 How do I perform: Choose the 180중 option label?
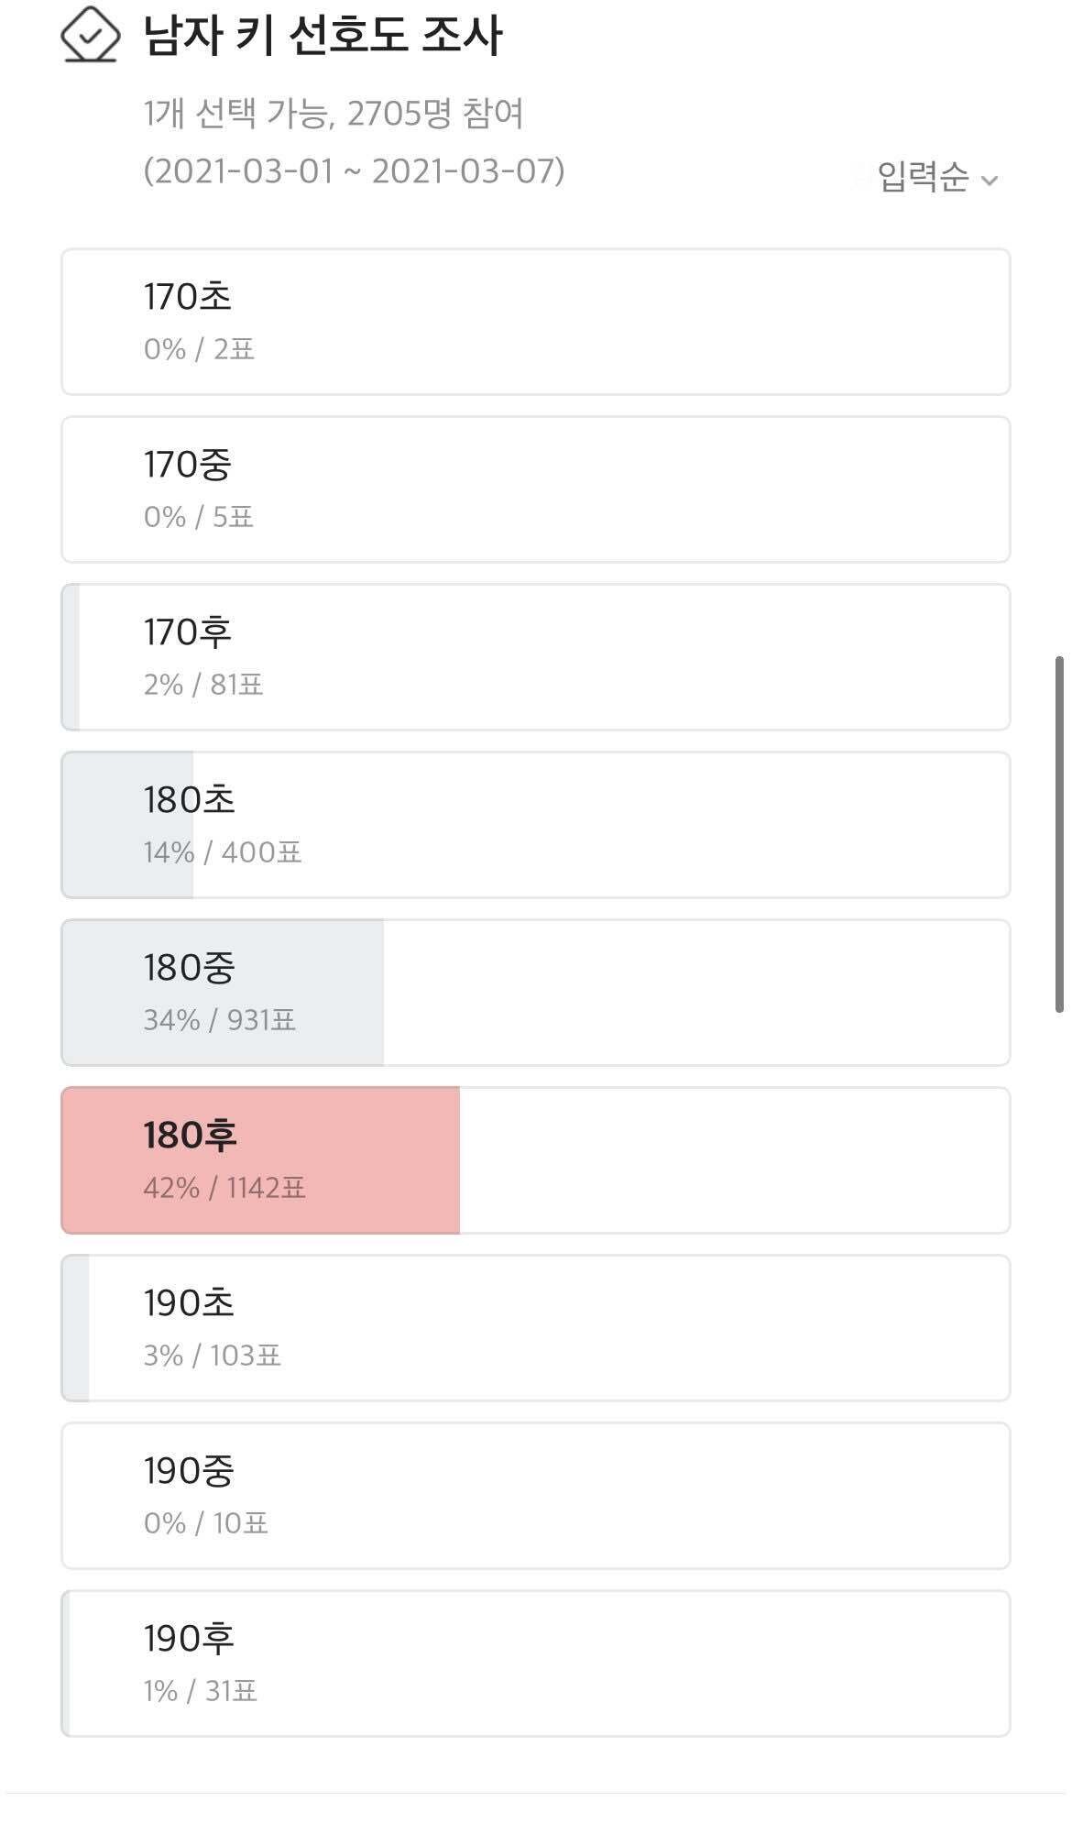click(x=189, y=968)
